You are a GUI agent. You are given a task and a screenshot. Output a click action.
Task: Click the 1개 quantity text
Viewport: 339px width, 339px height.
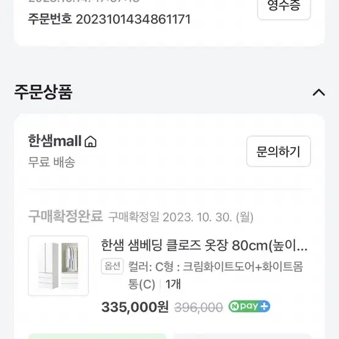[173, 284]
